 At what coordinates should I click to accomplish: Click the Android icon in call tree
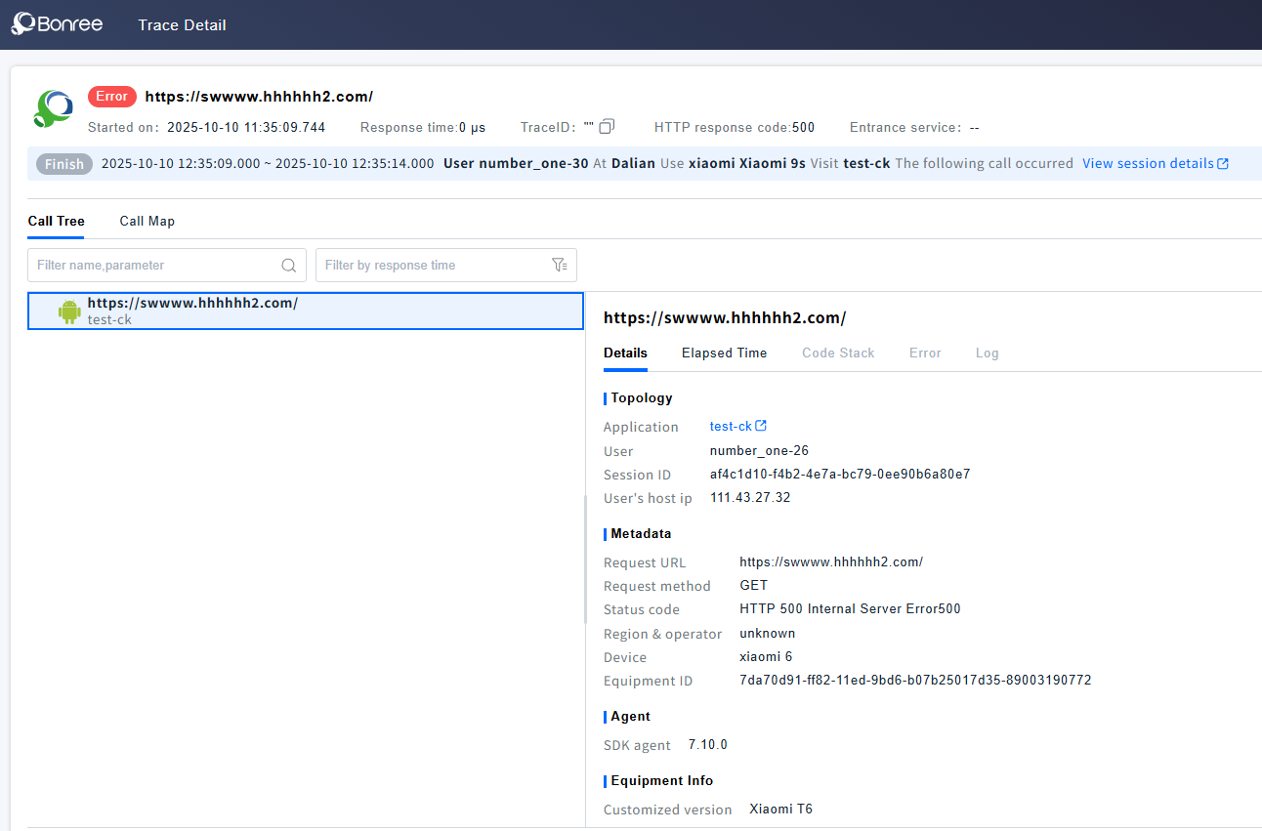coord(69,312)
